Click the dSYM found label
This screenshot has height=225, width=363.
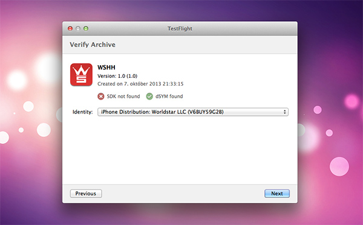169,97
